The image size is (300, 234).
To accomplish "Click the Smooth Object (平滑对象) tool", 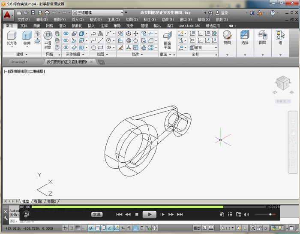I will (48, 40).
